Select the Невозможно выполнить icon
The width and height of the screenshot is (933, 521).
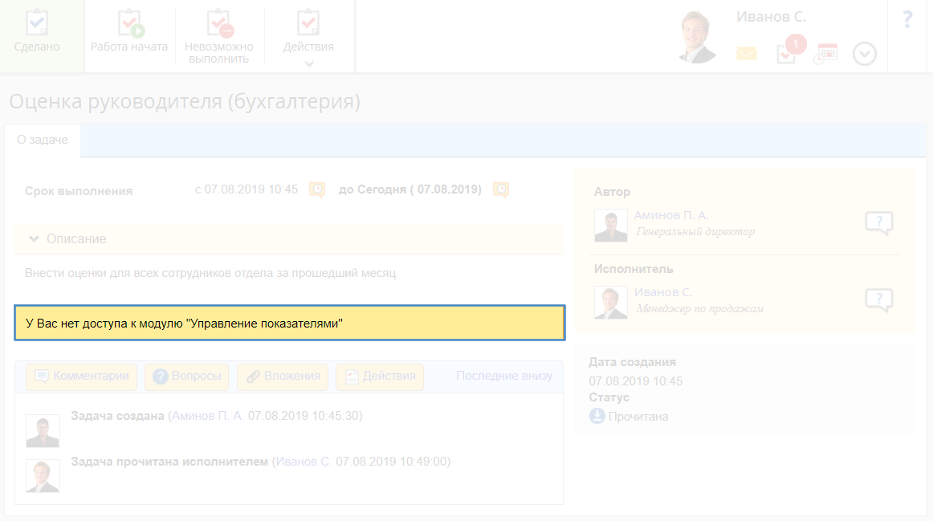[x=218, y=24]
